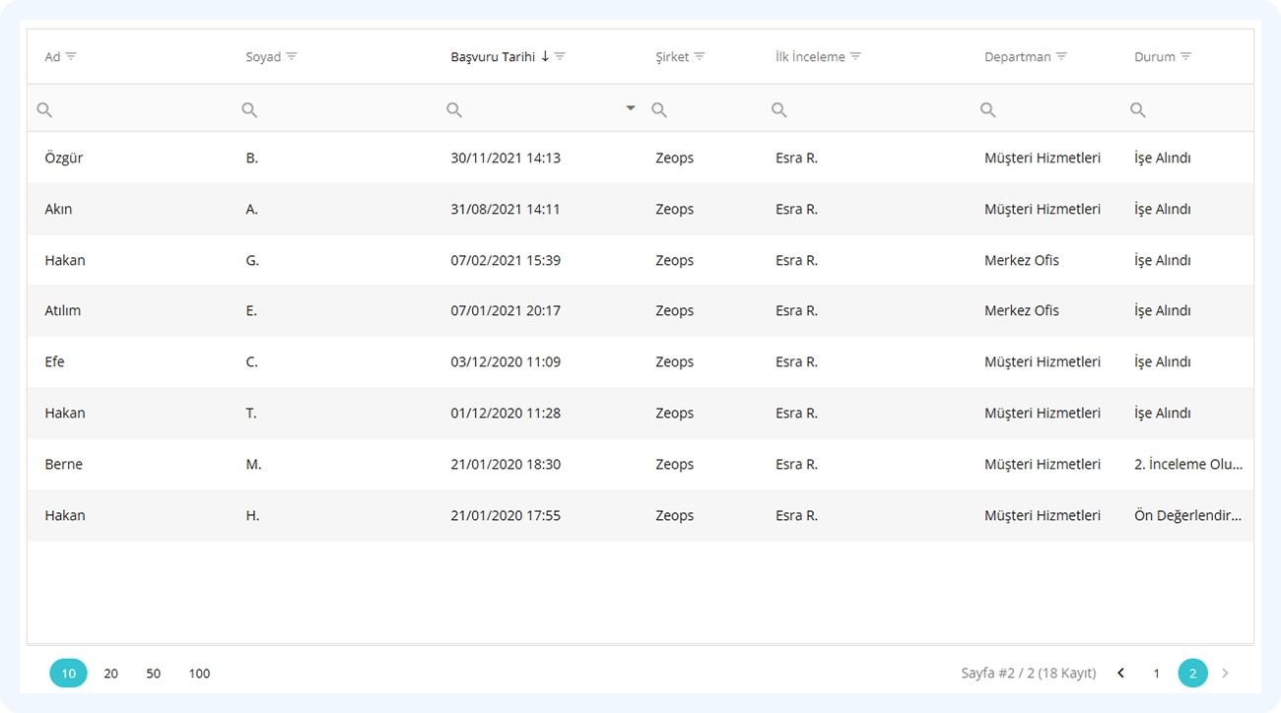
Task: Set page size to 100 records
Action: point(200,674)
